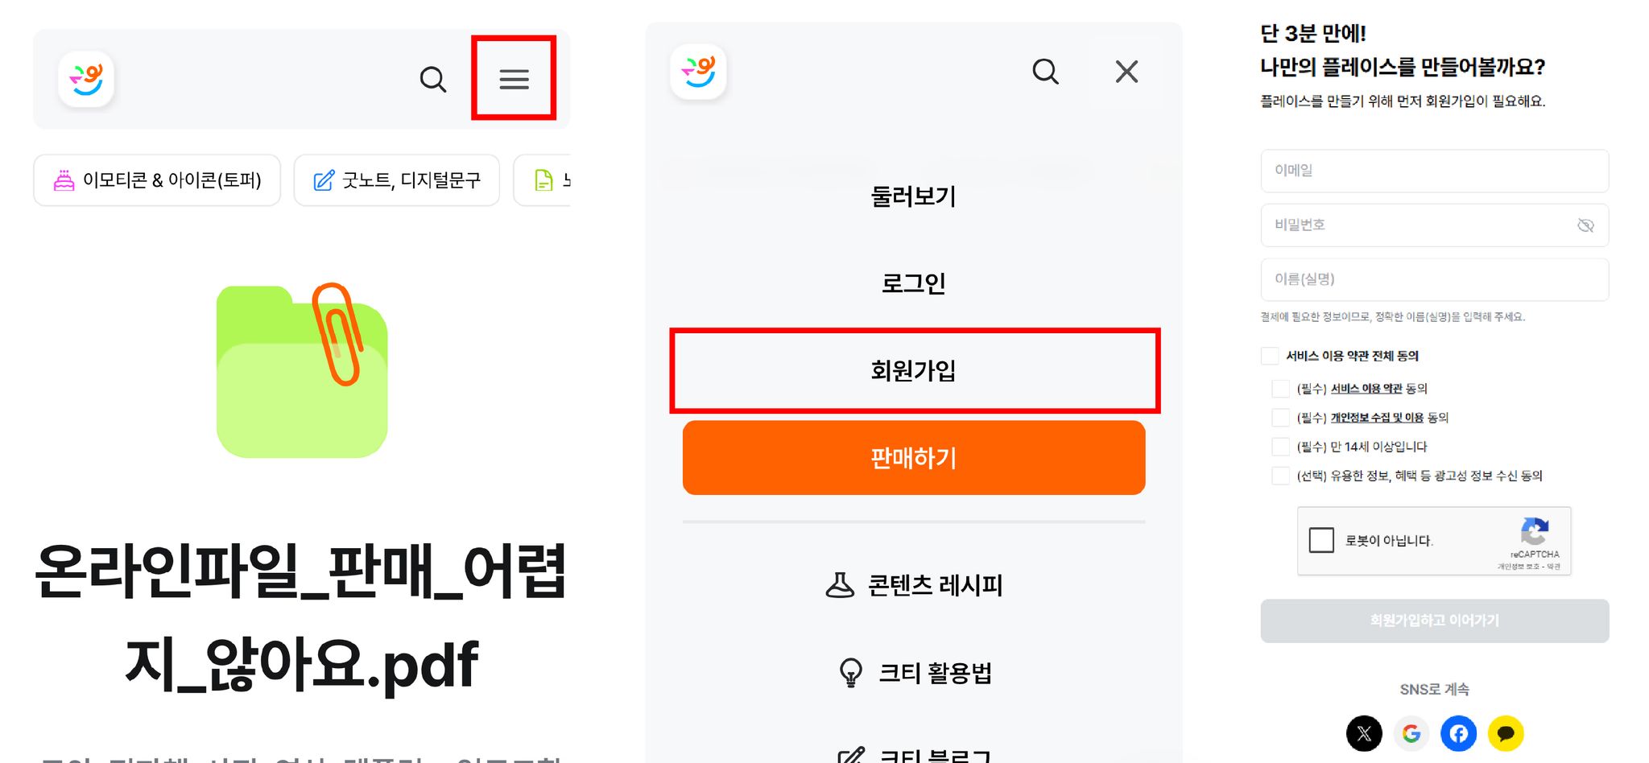Click the orange 판매하기 button
1649x763 pixels.
914,458
